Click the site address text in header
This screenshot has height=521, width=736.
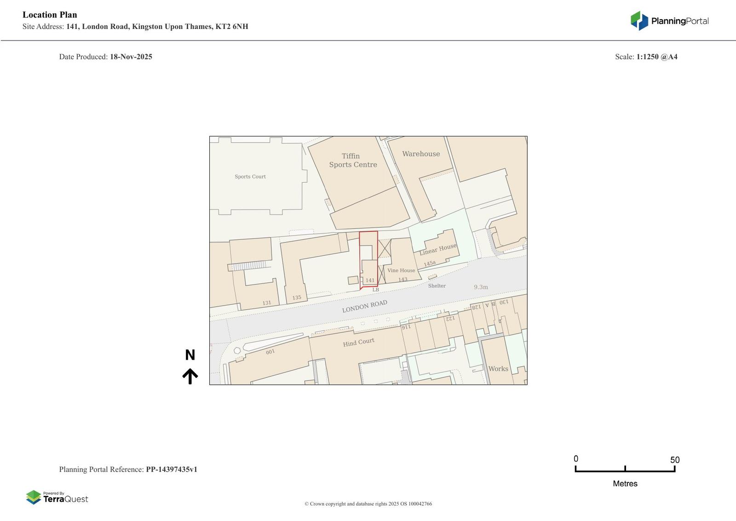pos(157,27)
